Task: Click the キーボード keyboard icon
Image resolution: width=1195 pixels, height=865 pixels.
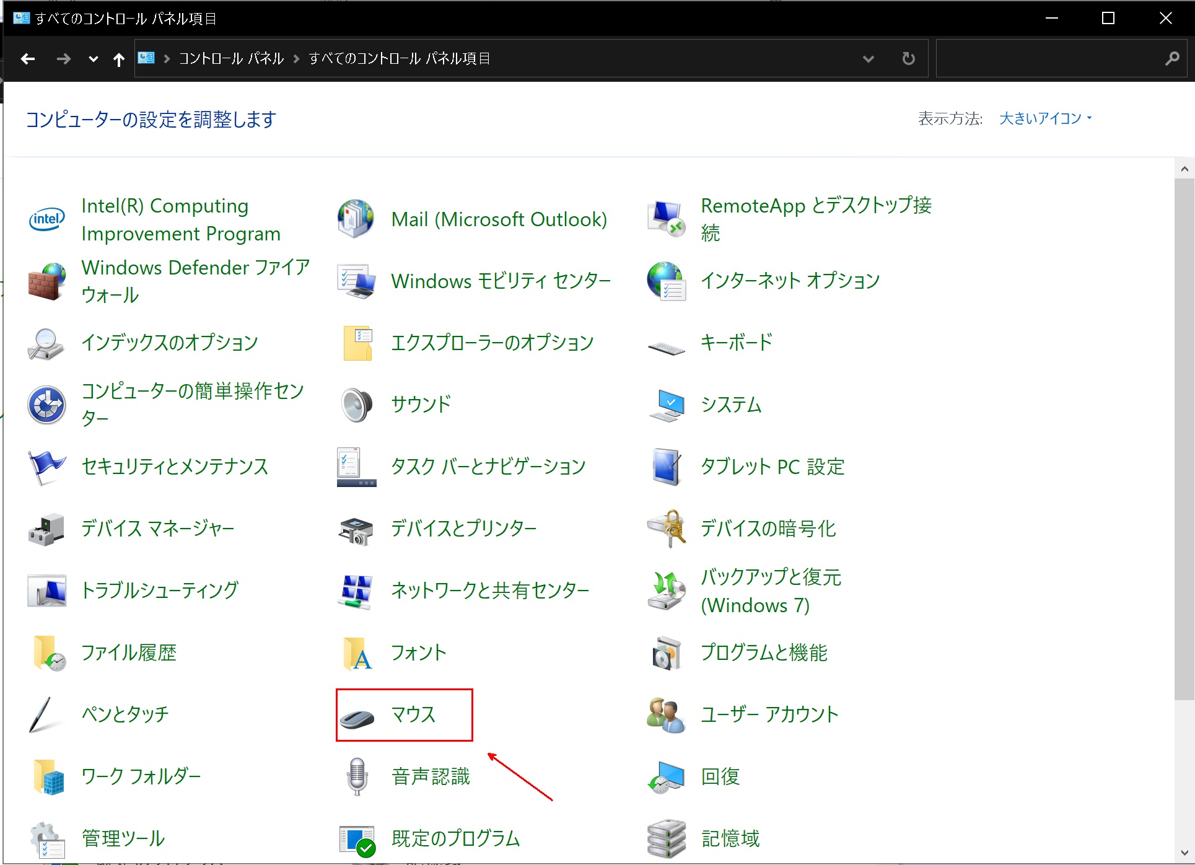Action: coord(666,348)
